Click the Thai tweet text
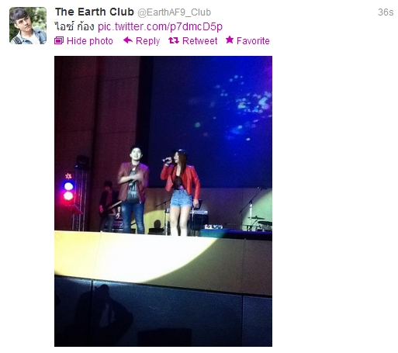The height and width of the screenshot is (353, 398). [74, 26]
